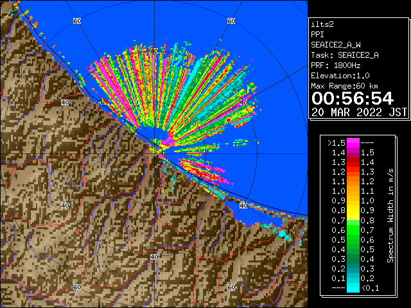Click the 40 range label over the sea echoes

(155, 51)
